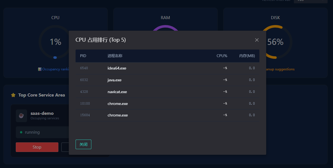Click the 内存(MB) column header
The image size is (333, 168).
coord(247,56)
